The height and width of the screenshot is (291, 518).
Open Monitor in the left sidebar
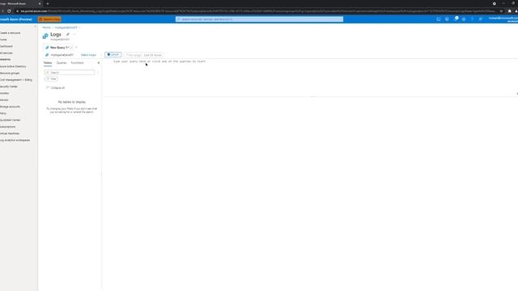[5, 93]
